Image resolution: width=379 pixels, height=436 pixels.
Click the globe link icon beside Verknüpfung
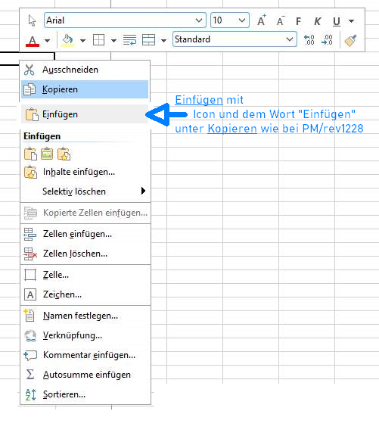point(30,335)
